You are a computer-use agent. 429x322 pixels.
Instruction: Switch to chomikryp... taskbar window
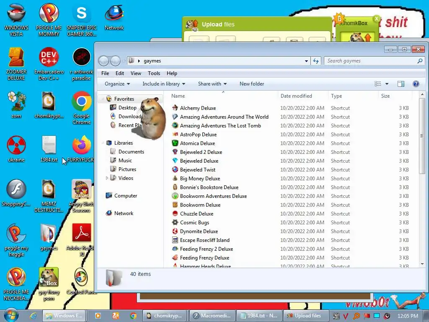point(164,316)
